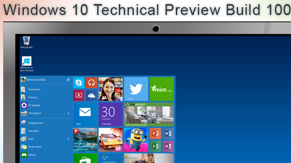
Task: Open PC settings in Start menu
Action: [x=46, y=105]
